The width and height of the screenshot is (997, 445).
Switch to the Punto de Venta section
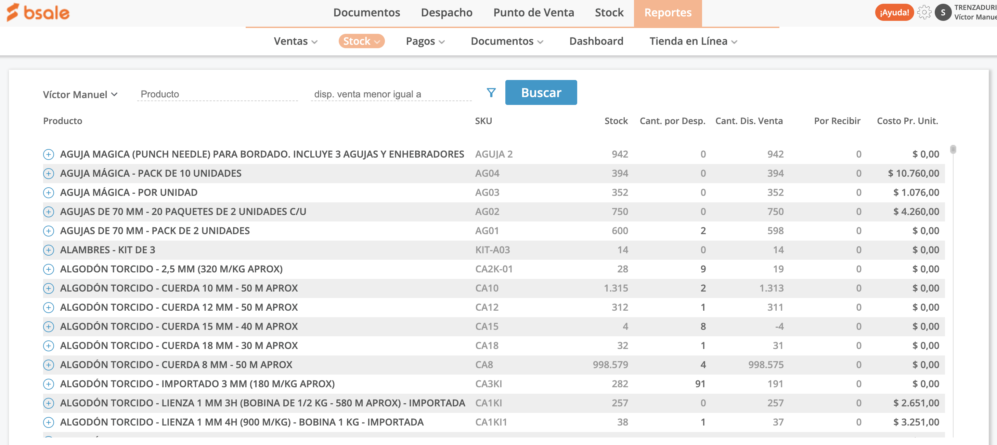[x=534, y=12]
